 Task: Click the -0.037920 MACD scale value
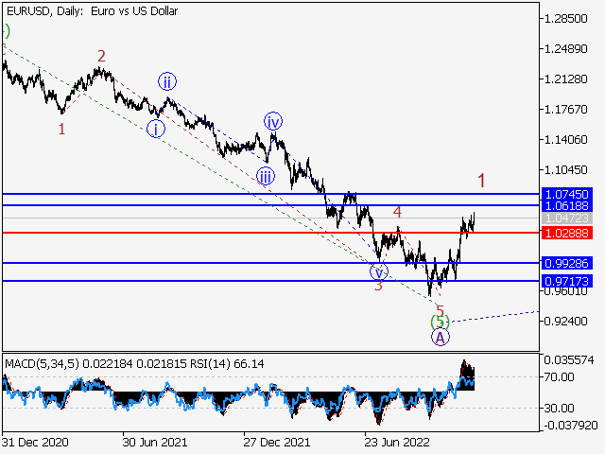[x=569, y=426]
